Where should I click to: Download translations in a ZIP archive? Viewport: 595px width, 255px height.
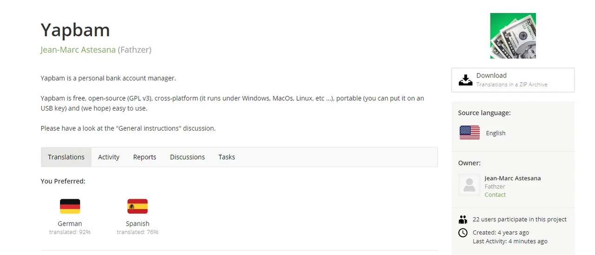513,80
